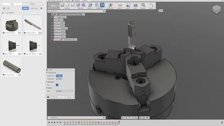Select the Press Pull modify tool icon

click(x=90, y=5)
